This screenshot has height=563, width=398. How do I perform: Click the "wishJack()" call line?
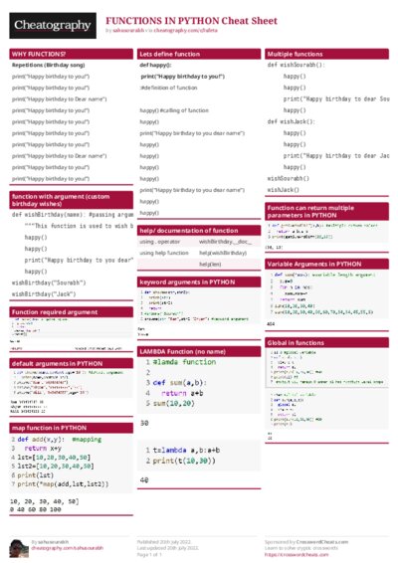coord(283,190)
